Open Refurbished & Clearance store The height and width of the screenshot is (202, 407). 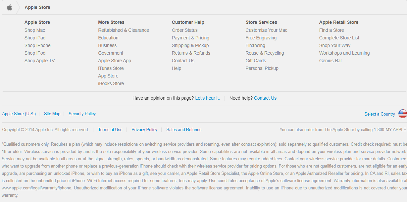[124, 30]
